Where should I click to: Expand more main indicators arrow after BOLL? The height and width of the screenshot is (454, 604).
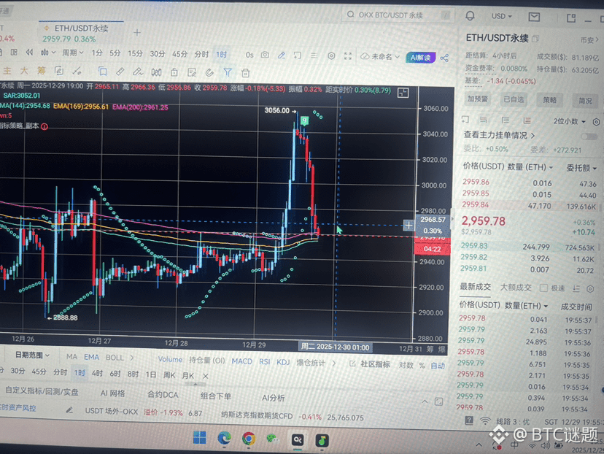[x=132, y=358]
